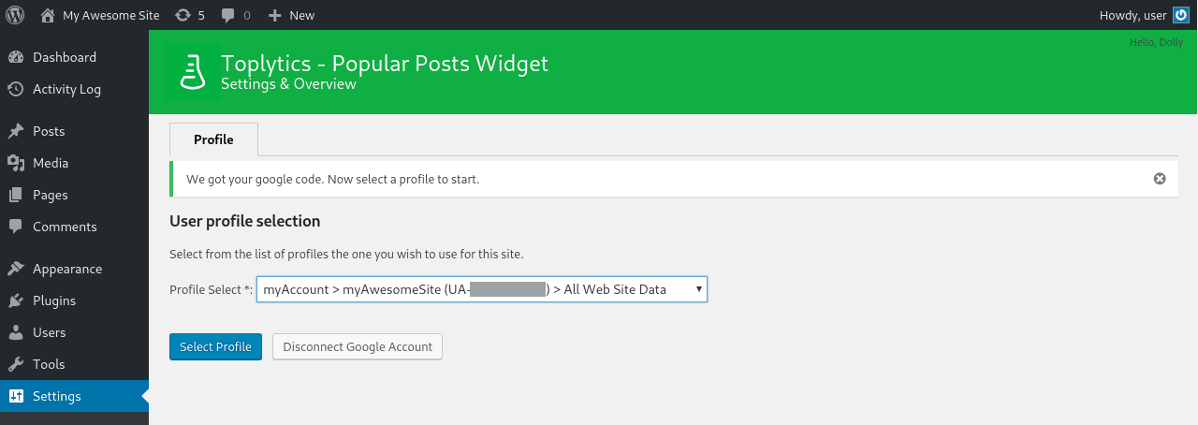Switch to the Profile tab

click(x=213, y=139)
